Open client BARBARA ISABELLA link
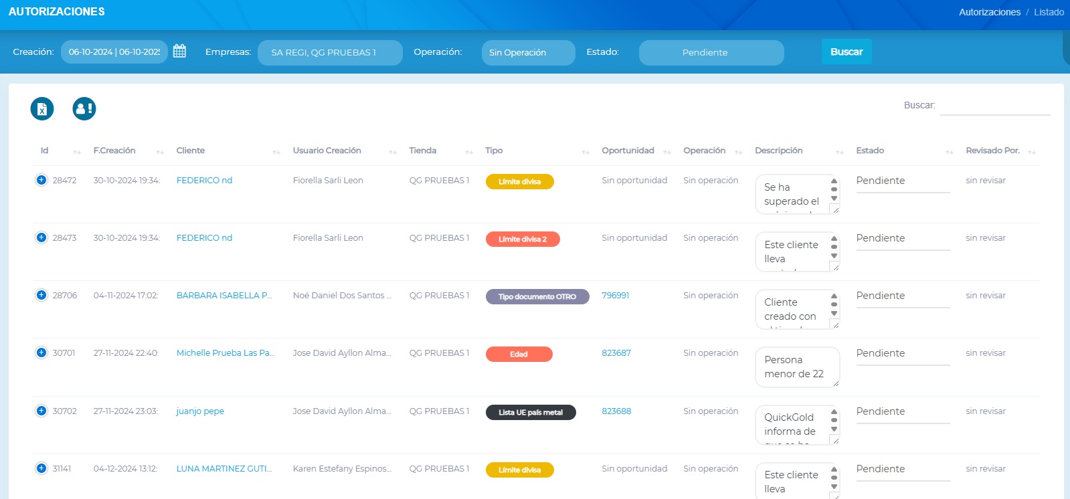Image resolution: width=1070 pixels, height=499 pixels. [x=224, y=296]
